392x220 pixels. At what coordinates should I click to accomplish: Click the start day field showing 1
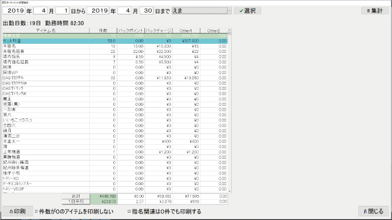[x=63, y=11]
